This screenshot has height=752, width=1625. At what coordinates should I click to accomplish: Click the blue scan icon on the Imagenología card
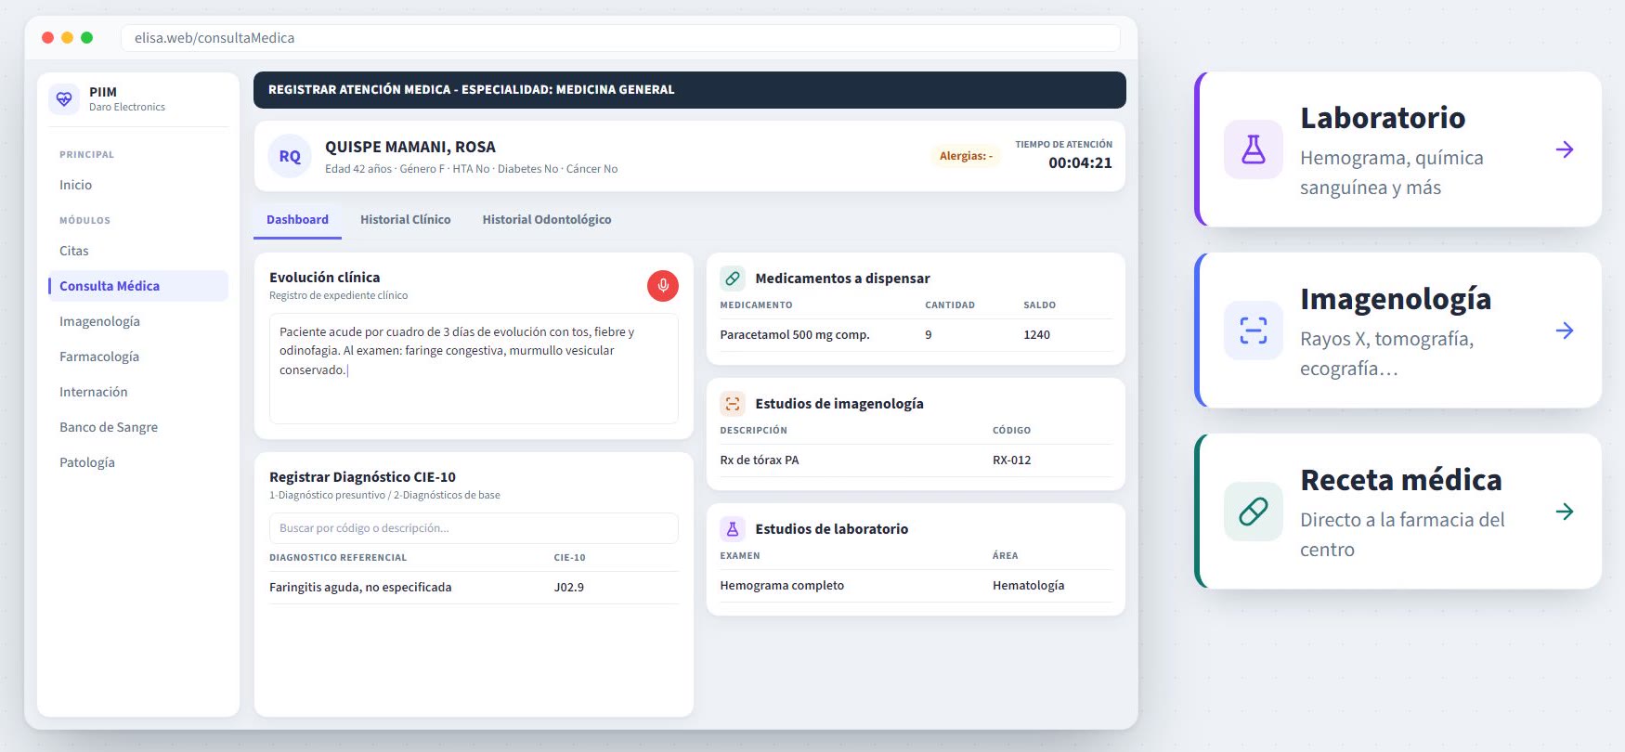click(1254, 331)
